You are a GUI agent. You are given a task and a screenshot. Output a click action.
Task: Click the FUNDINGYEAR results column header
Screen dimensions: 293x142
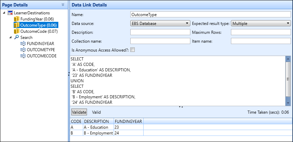(x=128, y=121)
